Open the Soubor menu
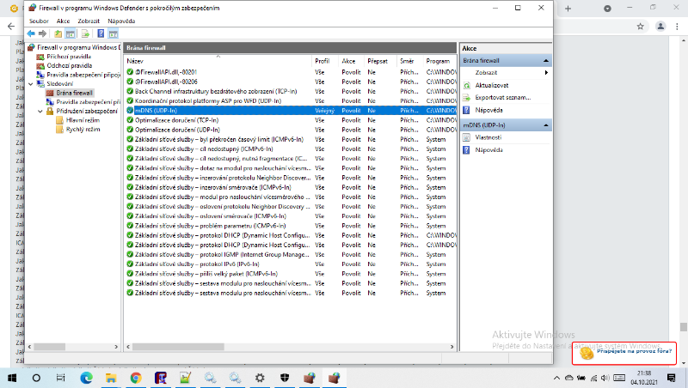Viewport: 688px width, 388px height. tap(39, 21)
